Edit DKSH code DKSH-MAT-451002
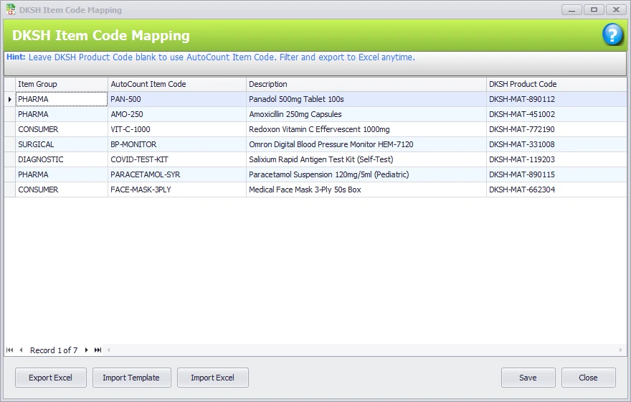Viewport: 631px width, 402px height. pos(556,114)
